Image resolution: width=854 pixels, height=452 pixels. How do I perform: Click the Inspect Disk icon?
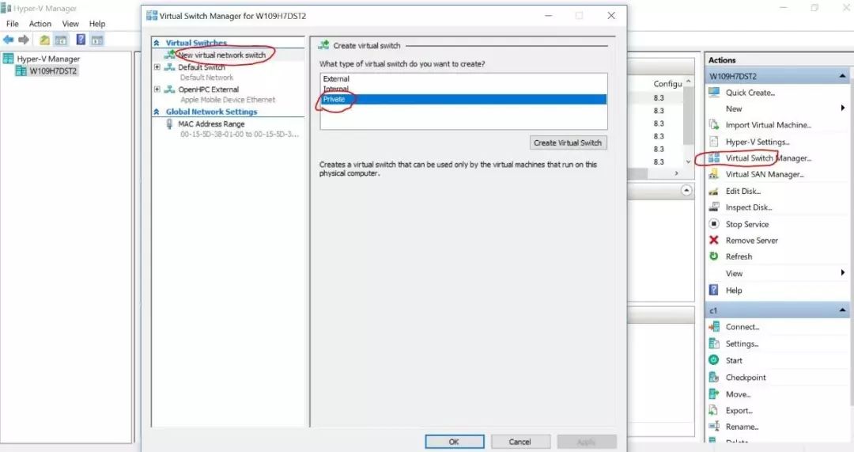coord(713,207)
